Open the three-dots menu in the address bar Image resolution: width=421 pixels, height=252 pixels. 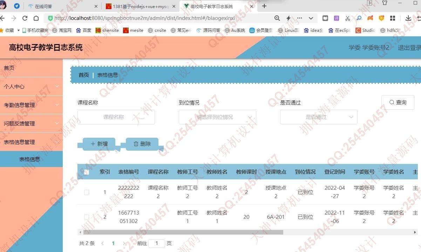tap(299, 18)
